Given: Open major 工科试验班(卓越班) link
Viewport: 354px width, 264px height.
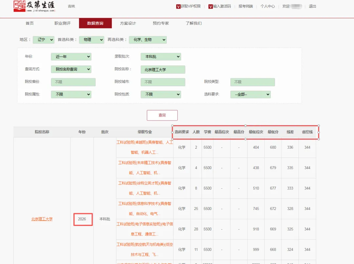Looking at the screenshot, I should point(145,147).
